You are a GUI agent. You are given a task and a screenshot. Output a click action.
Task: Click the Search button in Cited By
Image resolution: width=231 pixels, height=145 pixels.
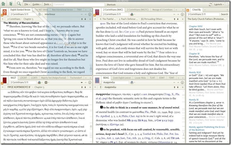click(224, 14)
